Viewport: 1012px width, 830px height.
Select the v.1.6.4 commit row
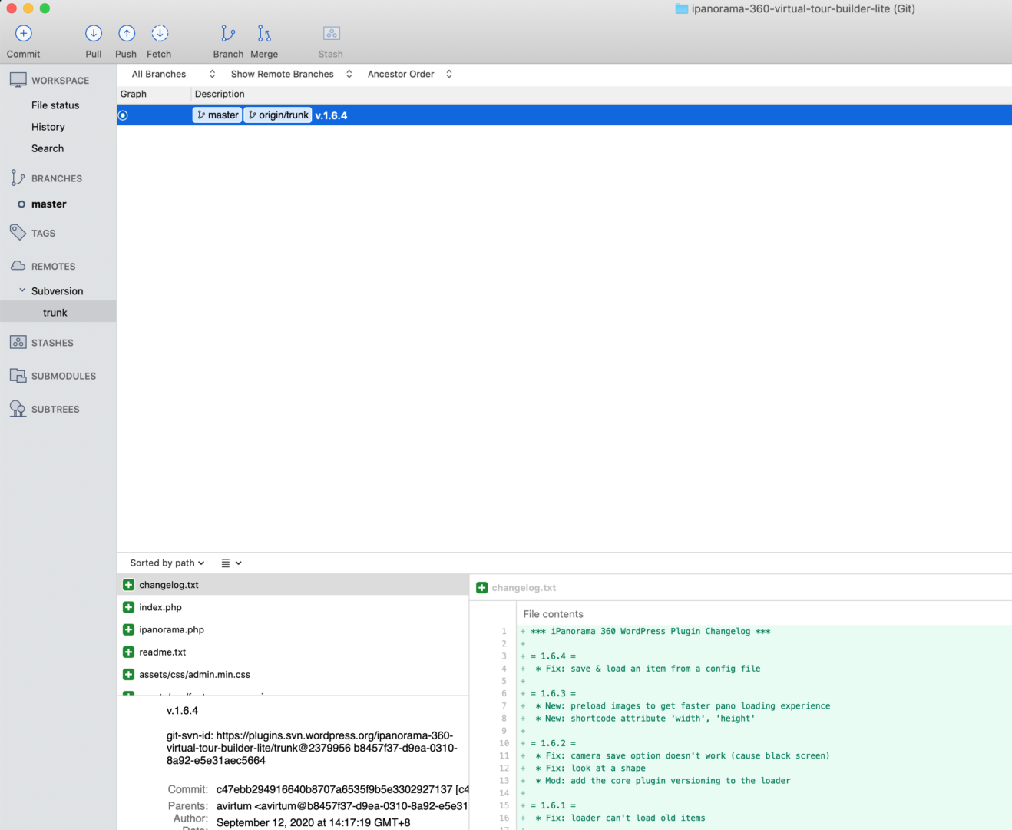point(564,115)
